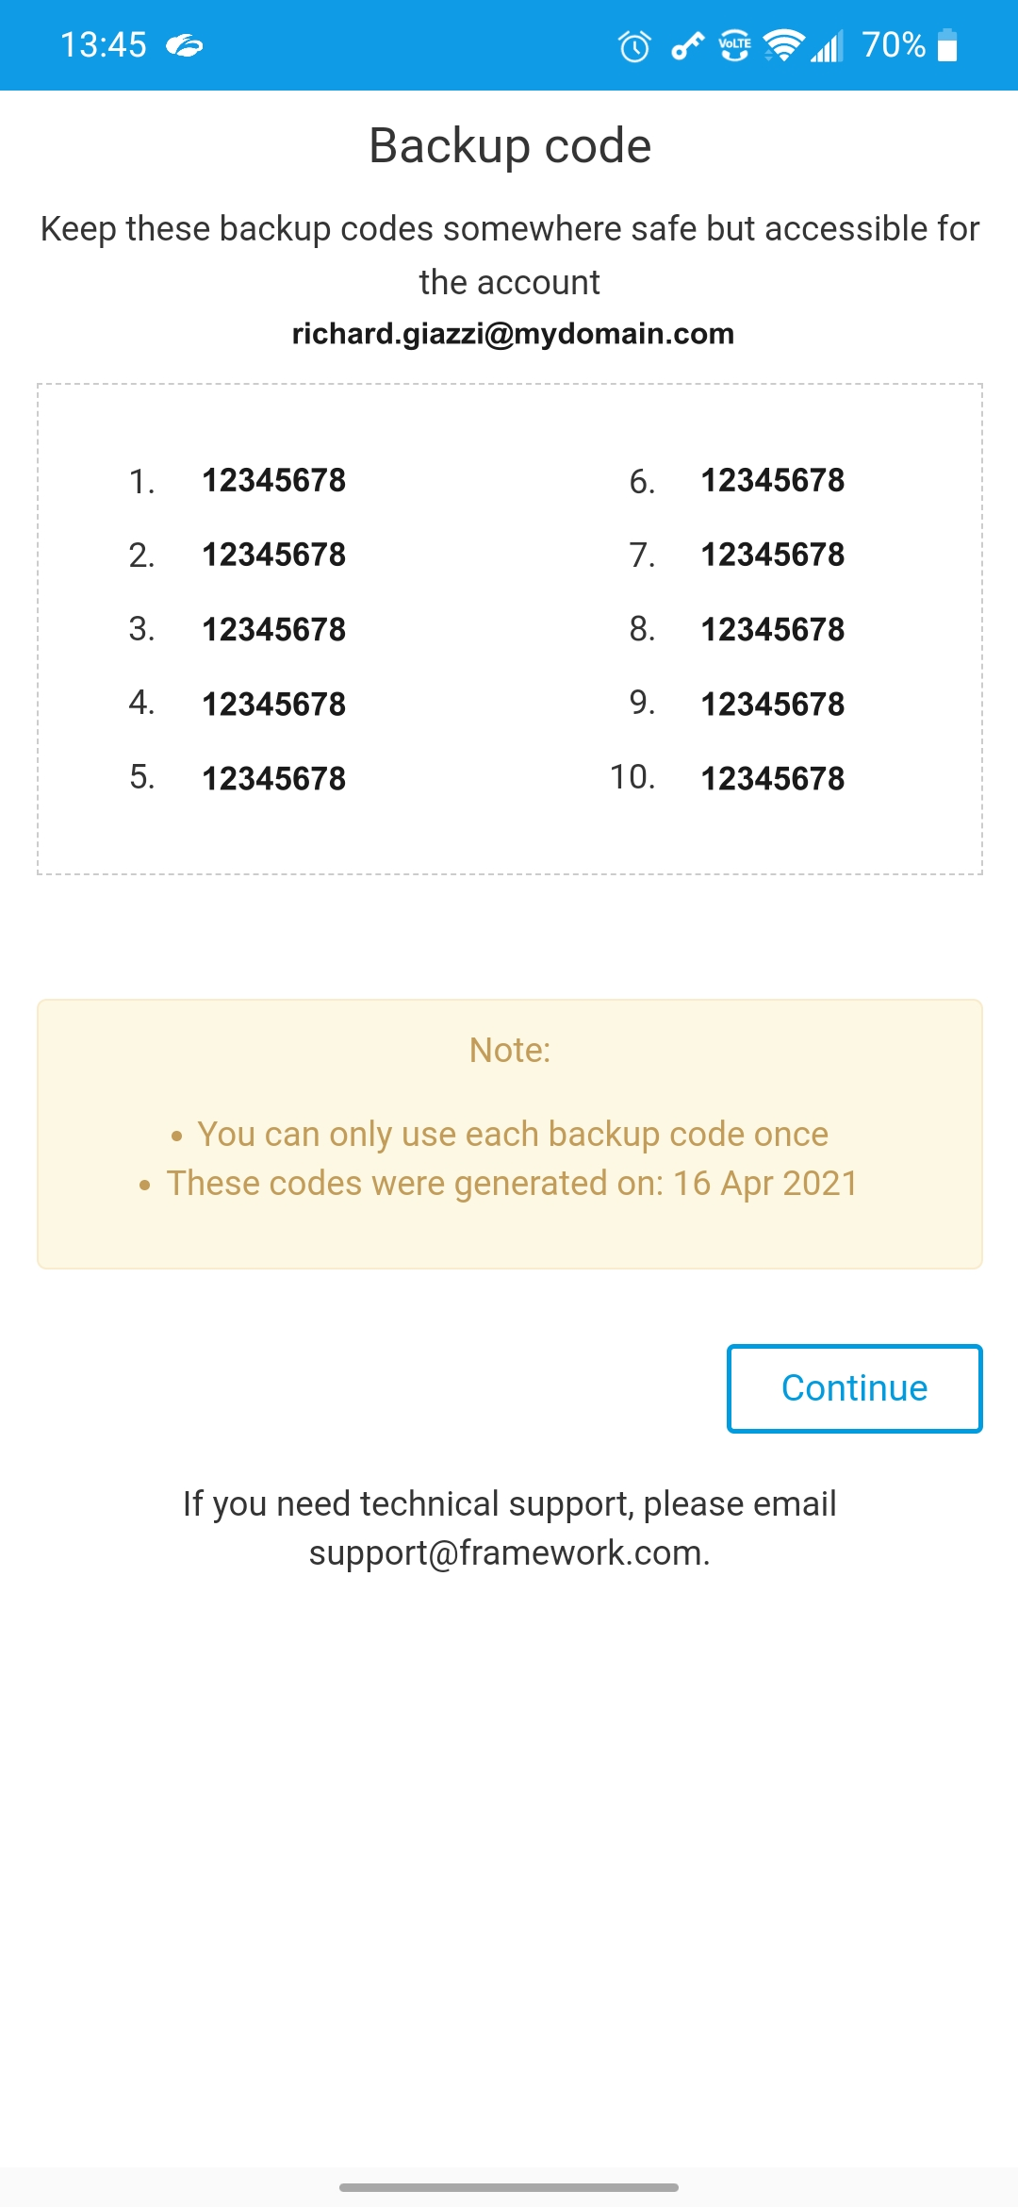Tap the cellular signal strength icon
The height and width of the screenshot is (2207, 1018).
827,45
